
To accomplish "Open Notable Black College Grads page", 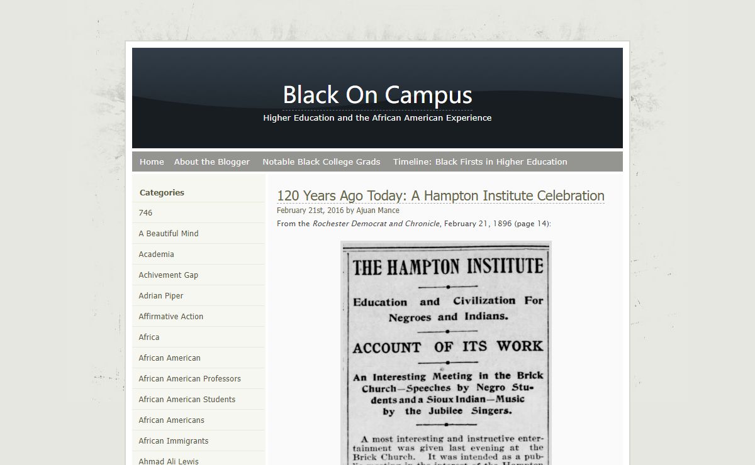I will [x=322, y=161].
